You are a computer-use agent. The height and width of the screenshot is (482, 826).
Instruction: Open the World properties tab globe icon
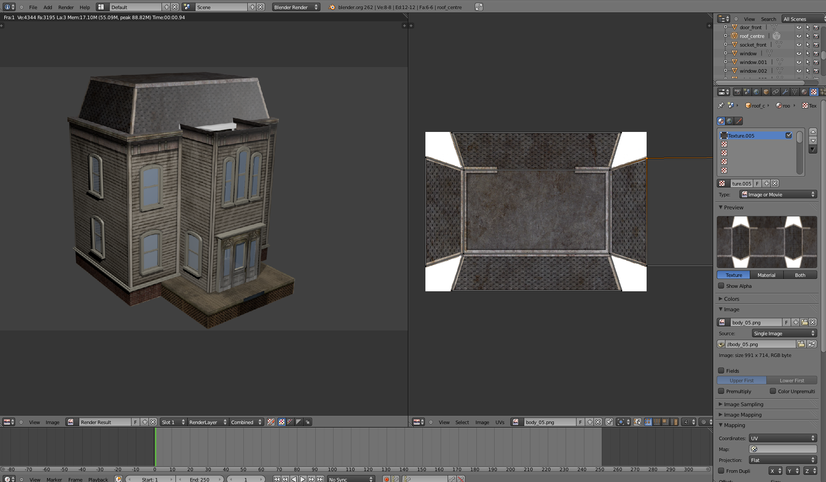(756, 92)
